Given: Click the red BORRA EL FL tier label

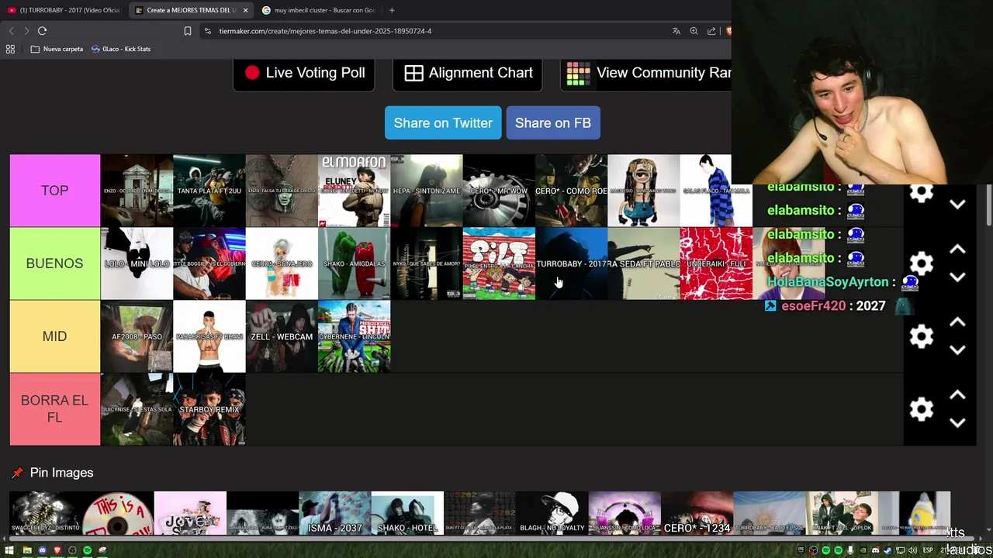Looking at the screenshot, I should (x=55, y=409).
